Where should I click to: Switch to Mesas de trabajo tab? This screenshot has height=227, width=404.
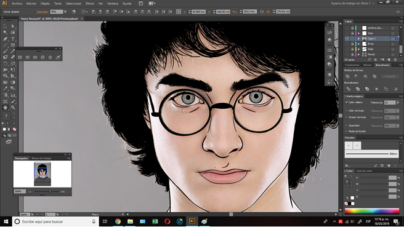(x=41, y=158)
